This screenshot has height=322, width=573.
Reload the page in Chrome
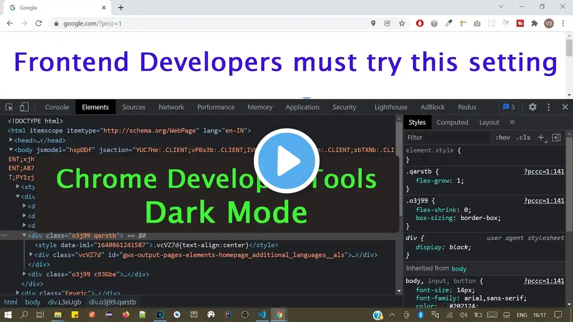click(x=38, y=23)
